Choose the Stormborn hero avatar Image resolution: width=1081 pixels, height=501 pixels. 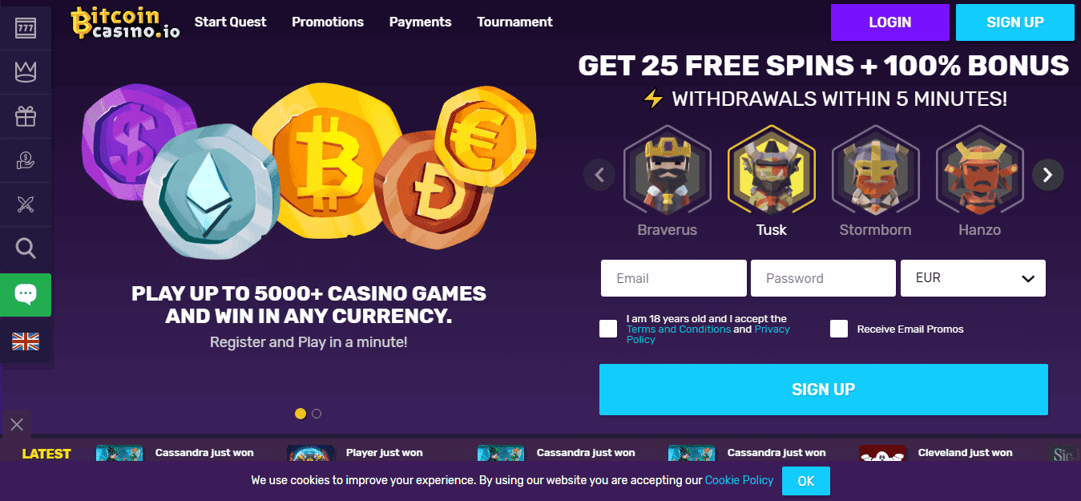point(876,172)
